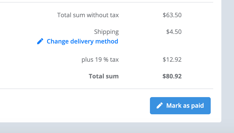Click the $4.50 shipping cost
Screen dimensions: 234x133
coord(174,32)
